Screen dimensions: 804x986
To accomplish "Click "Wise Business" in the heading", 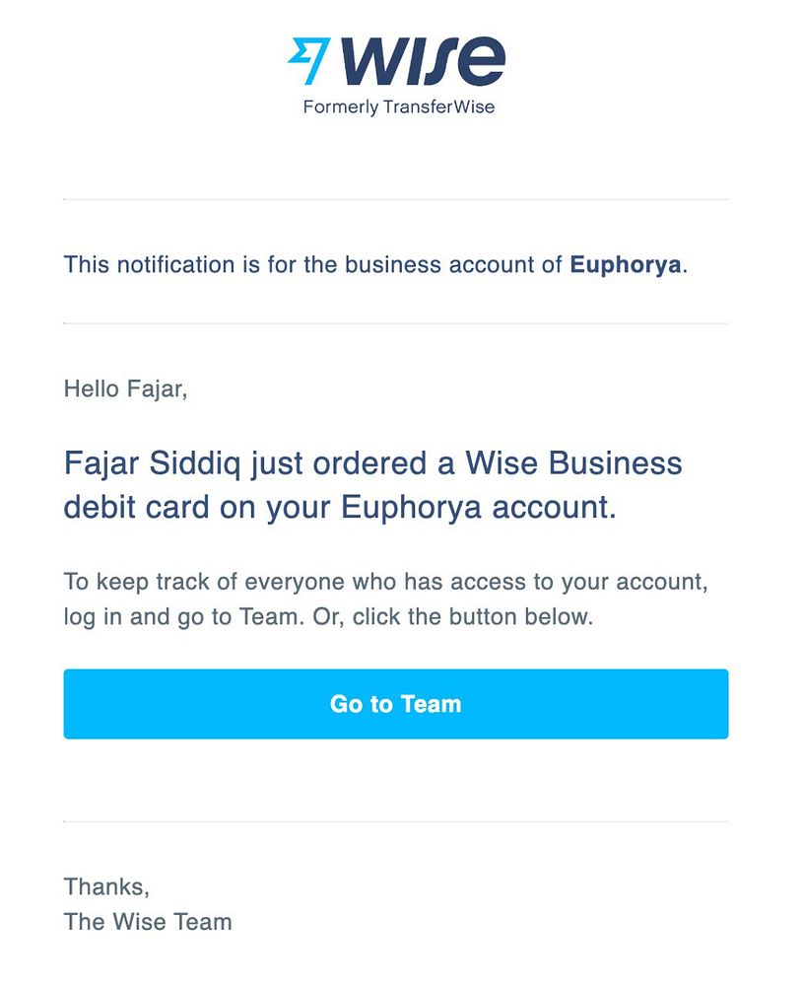I will tap(572, 462).
